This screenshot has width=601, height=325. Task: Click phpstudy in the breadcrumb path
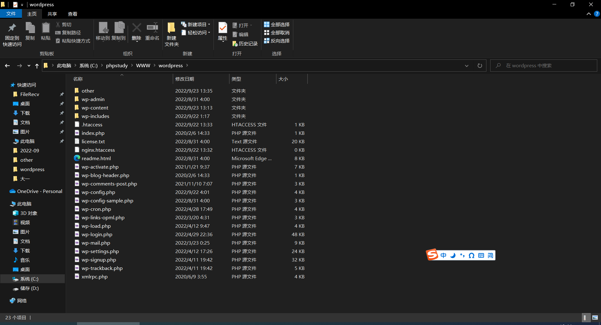coord(117,66)
